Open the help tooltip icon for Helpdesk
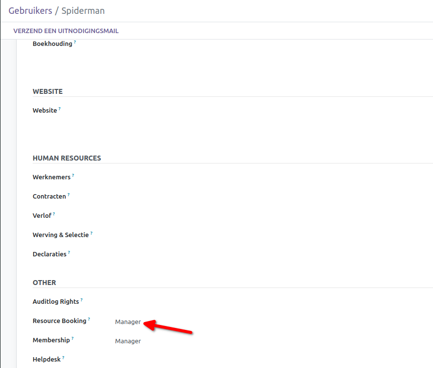 click(x=63, y=358)
